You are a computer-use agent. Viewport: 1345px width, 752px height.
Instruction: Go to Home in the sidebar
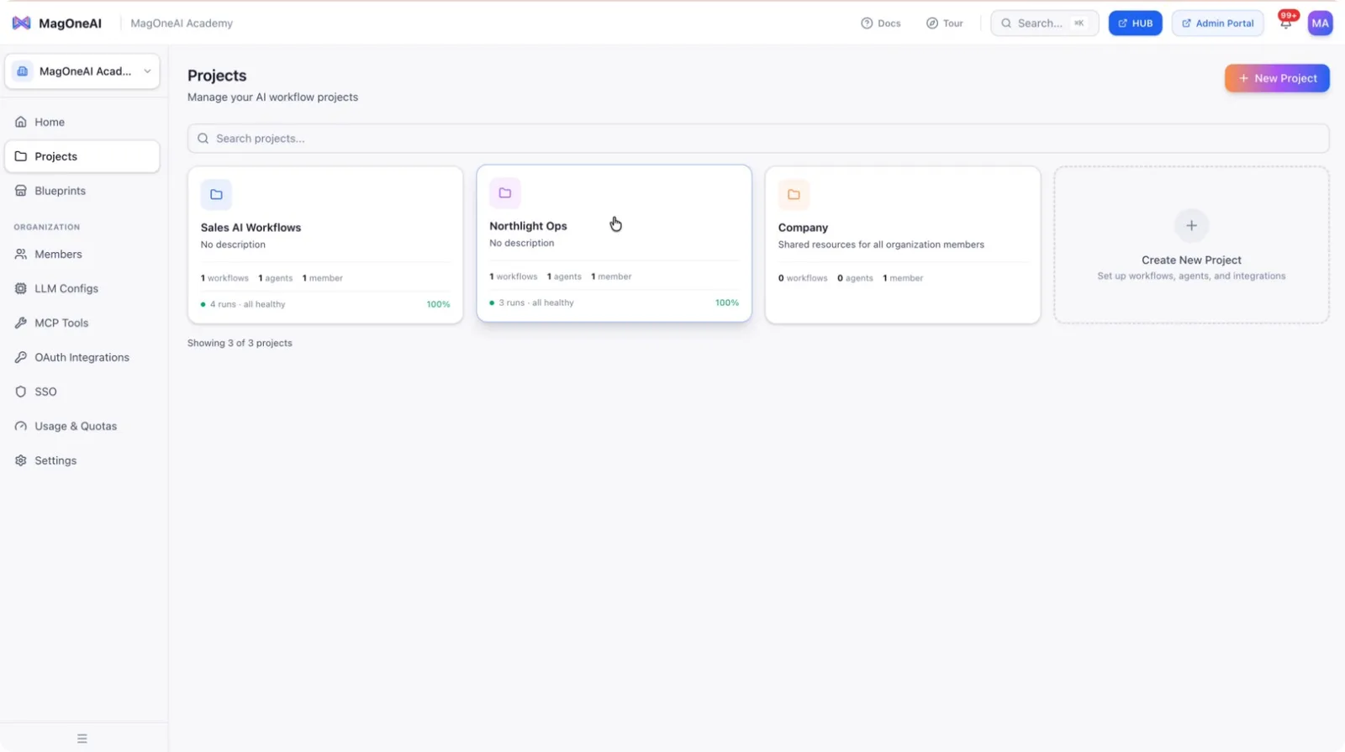point(82,122)
